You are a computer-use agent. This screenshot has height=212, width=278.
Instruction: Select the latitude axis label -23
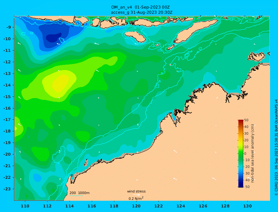(x=7, y=189)
